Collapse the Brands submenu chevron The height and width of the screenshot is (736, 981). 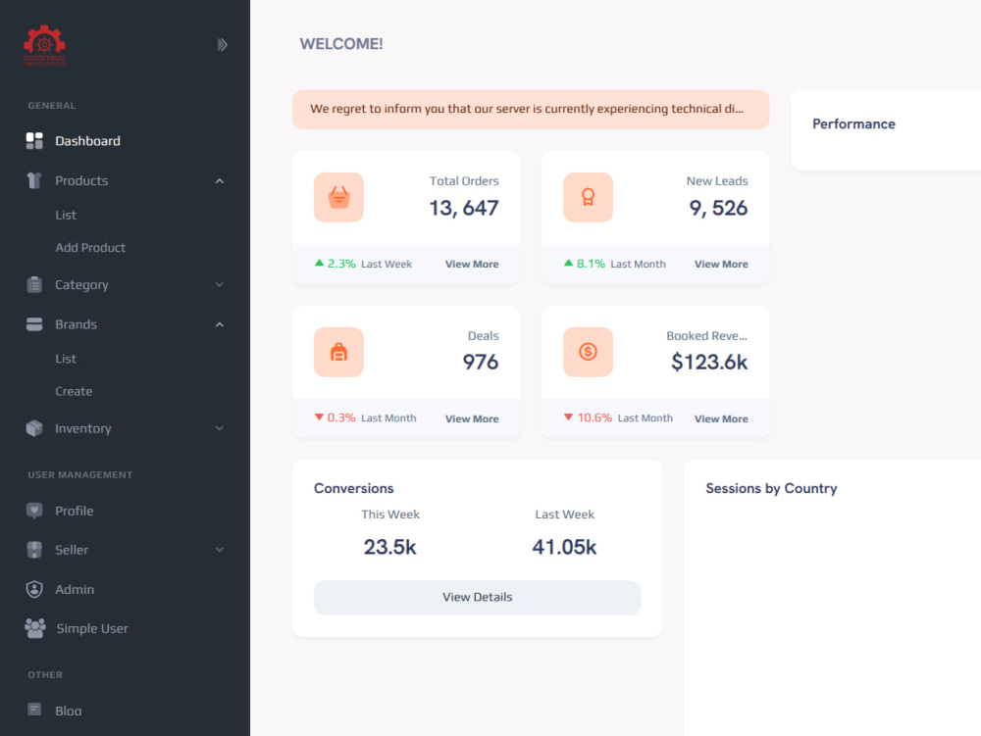pyautogui.click(x=220, y=325)
